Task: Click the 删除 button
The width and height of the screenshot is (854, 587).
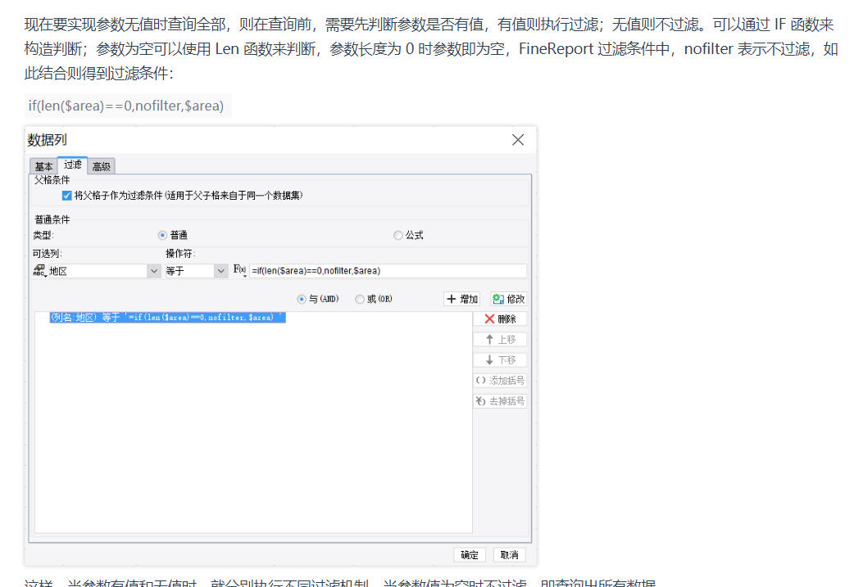Action: click(500, 318)
